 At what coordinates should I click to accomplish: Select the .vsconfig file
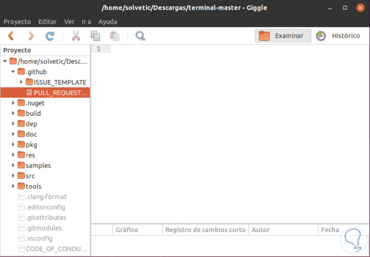coord(39,238)
